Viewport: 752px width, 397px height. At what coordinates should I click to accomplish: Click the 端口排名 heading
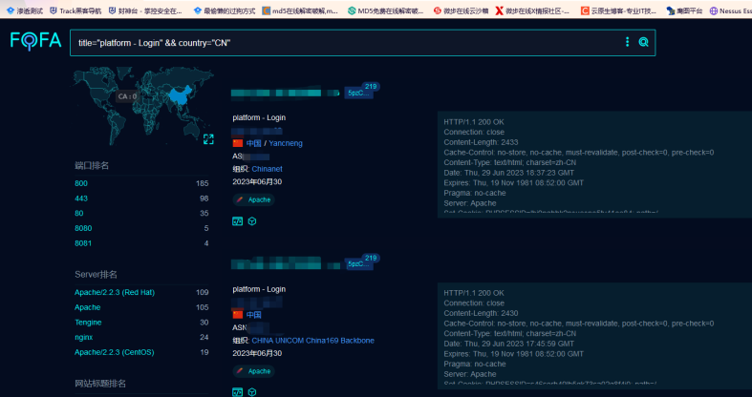pyautogui.click(x=92, y=166)
